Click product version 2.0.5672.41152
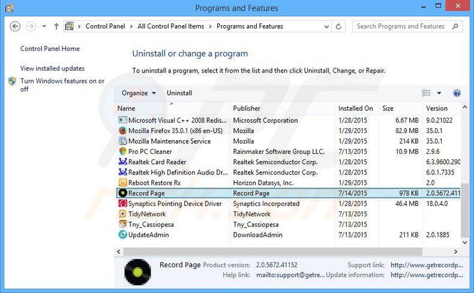 277,265
